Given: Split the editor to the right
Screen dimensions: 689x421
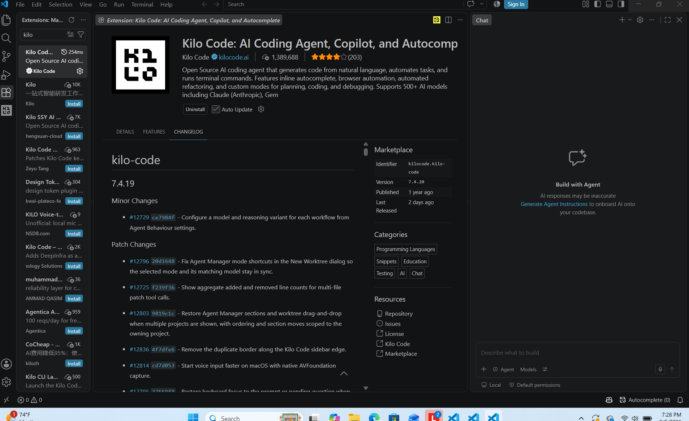Looking at the screenshot, I should tap(448, 20).
